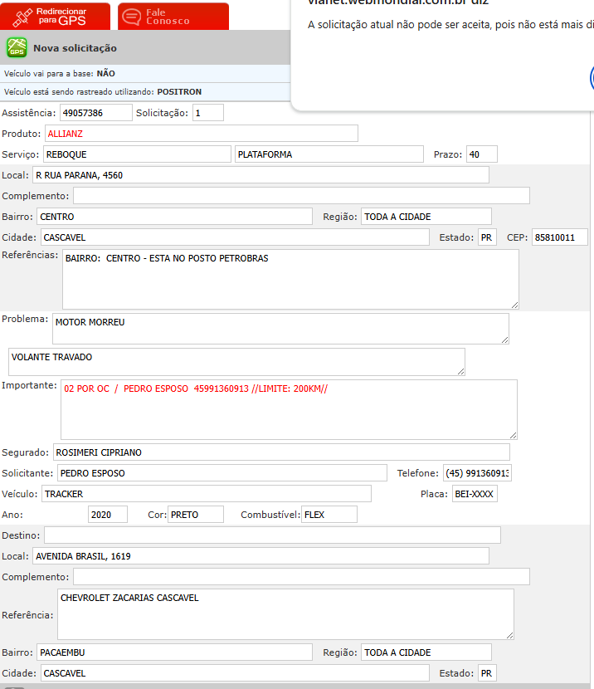The image size is (594, 689).
Task: Select the Placa field BEI-XXXX
Action: pyautogui.click(x=475, y=494)
